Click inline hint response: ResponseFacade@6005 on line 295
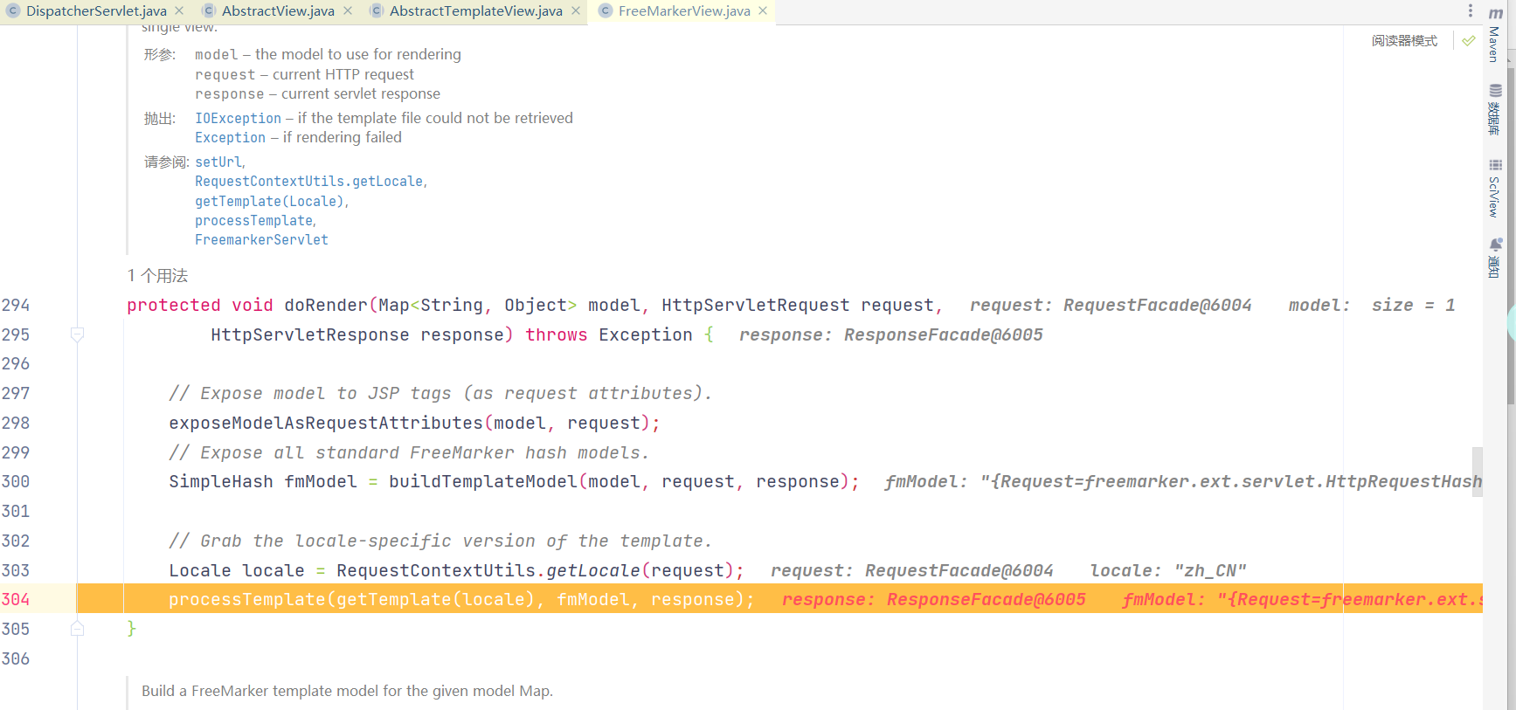 coord(891,334)
